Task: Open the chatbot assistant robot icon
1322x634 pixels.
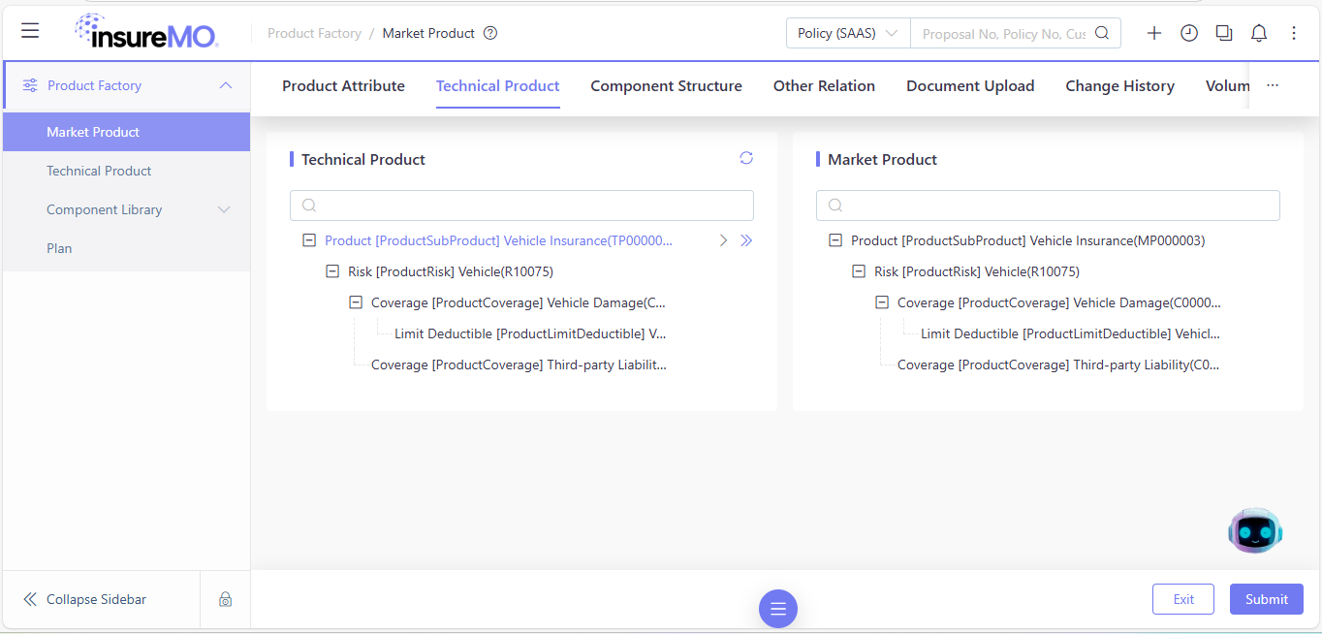Action: pyautogui.click(x=1255, y=530)
